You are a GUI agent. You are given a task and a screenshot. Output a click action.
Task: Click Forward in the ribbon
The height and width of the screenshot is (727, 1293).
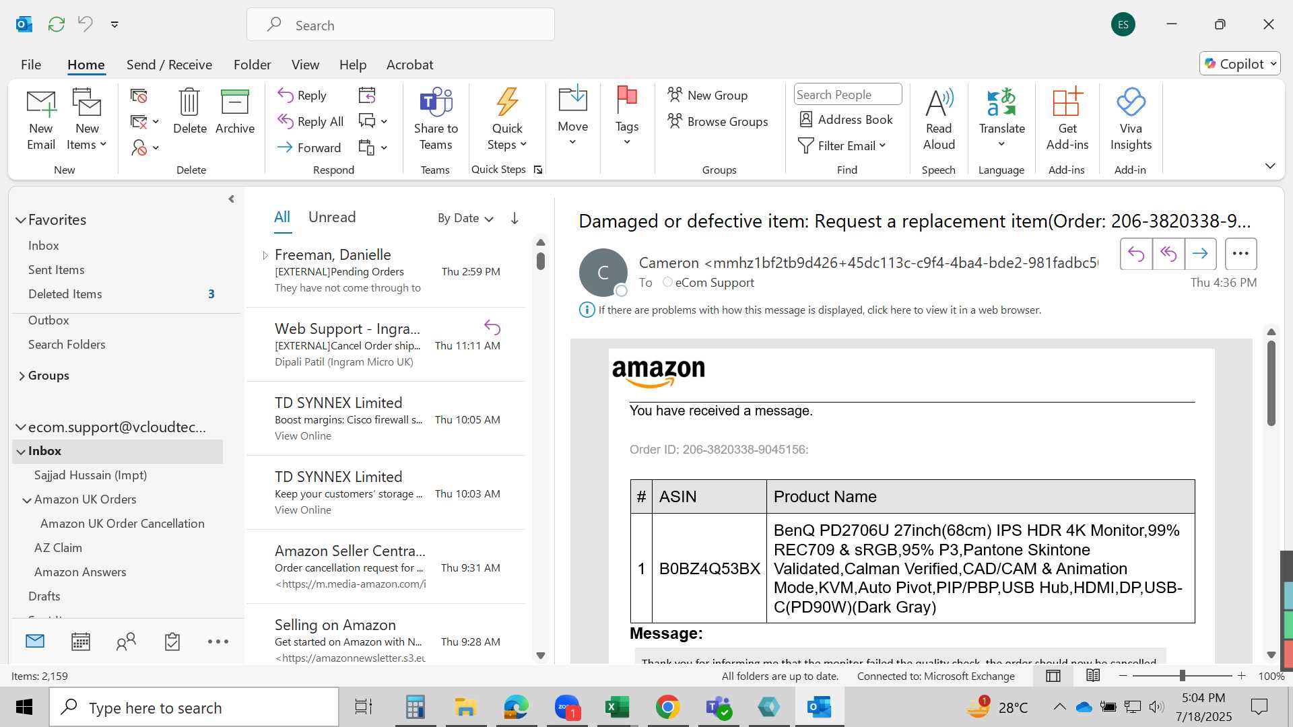309,147
